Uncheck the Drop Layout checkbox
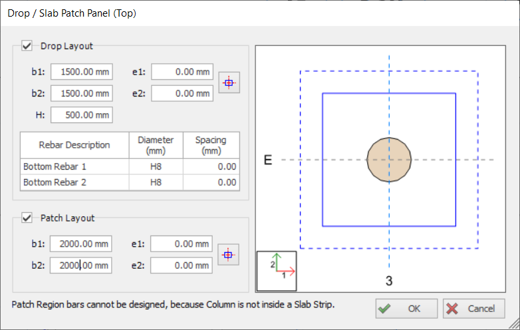520x330 pixels. coord(28,46)
